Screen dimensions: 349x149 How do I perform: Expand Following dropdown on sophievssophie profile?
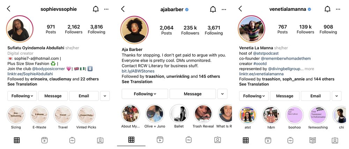click(x=22, y=96)
